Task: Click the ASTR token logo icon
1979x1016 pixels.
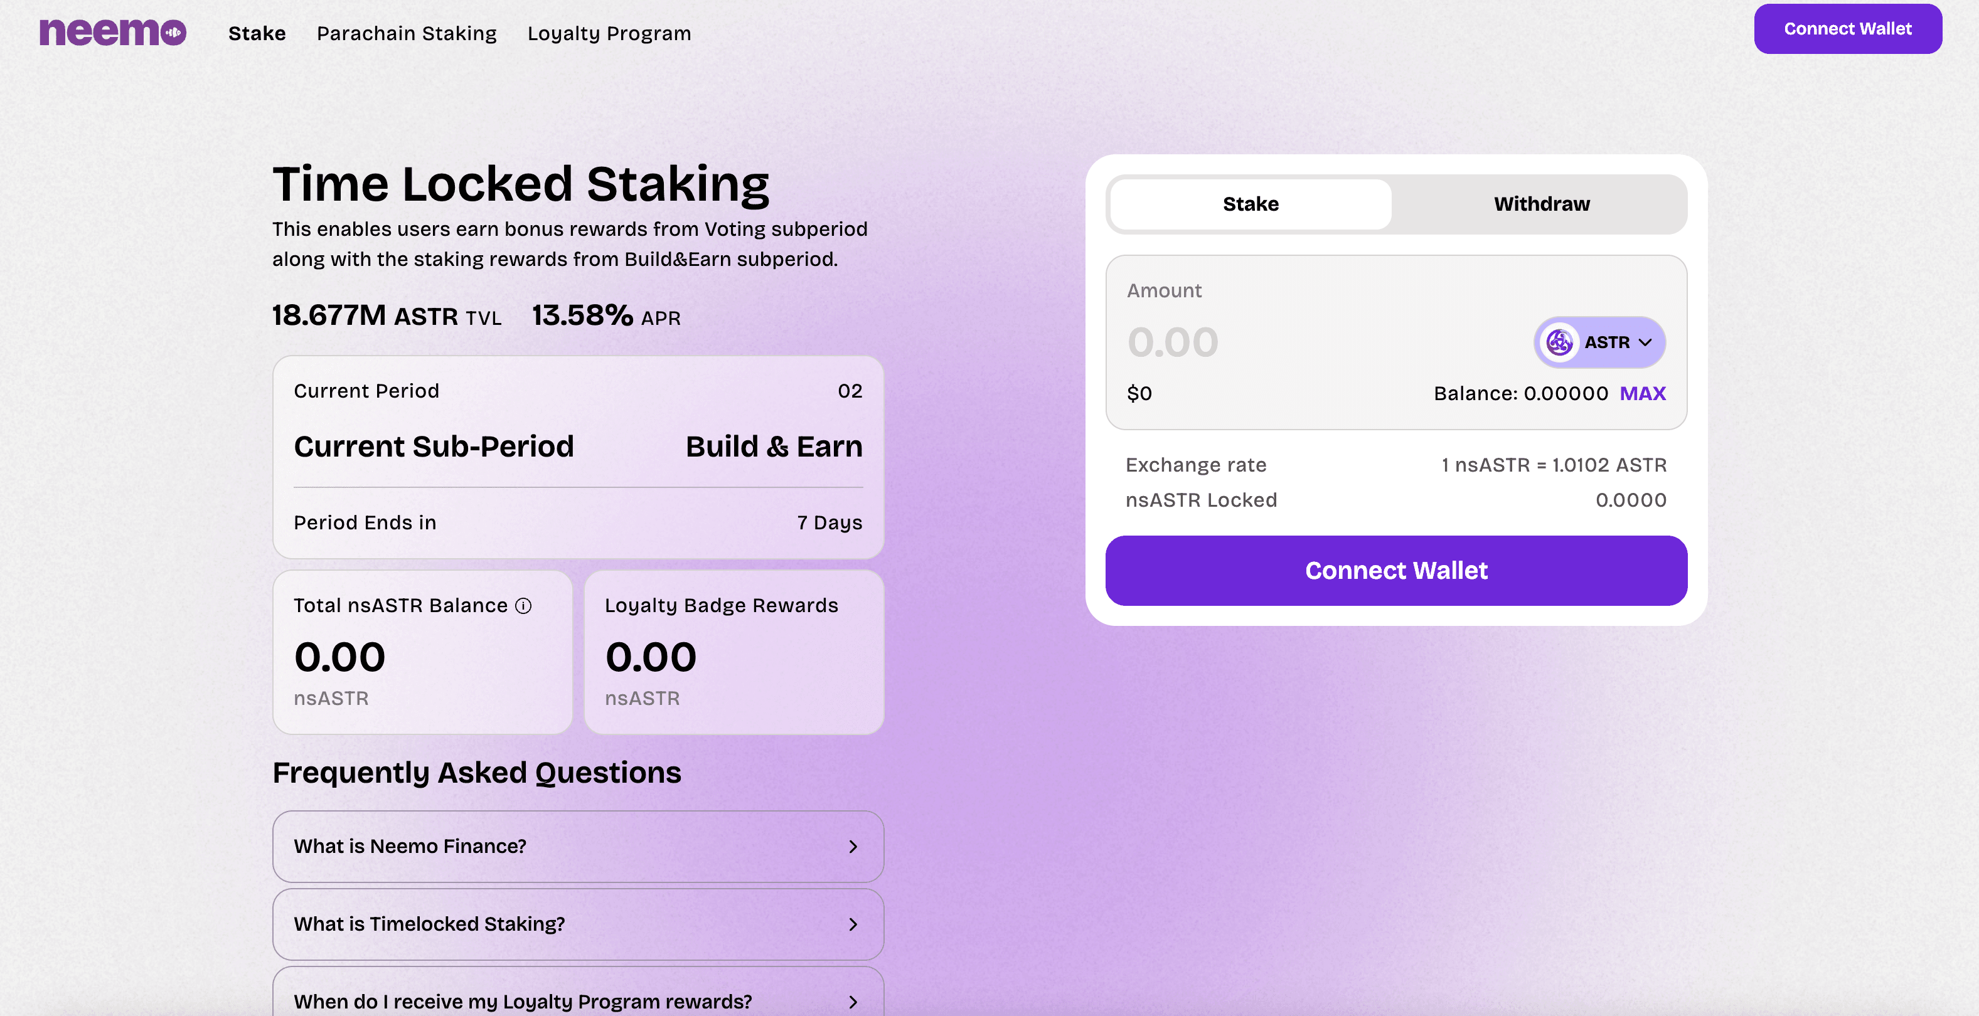Action: [1559, 342]
